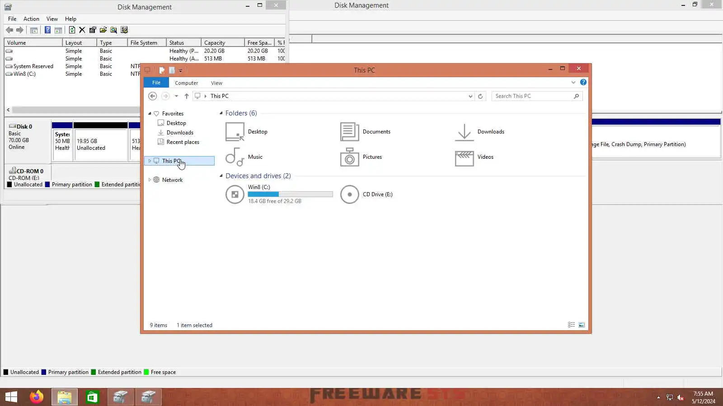The width and height of the screenshot is (723, 406).
Task: Open the Desktop folder icon in This PC
Action: coord(235,132)
